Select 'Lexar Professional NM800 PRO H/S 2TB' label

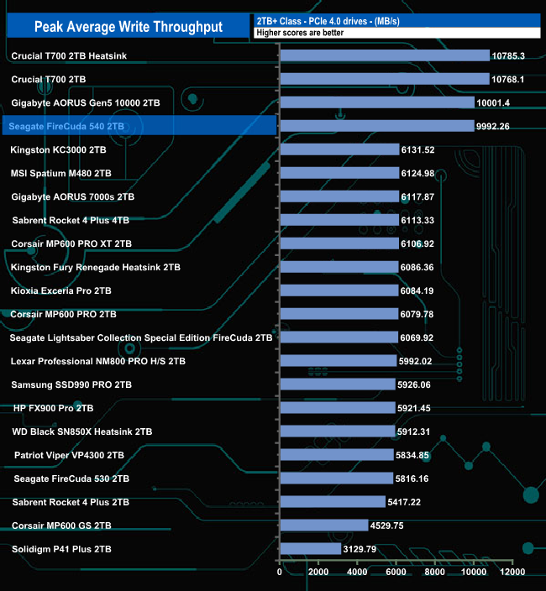coord(98,361)
